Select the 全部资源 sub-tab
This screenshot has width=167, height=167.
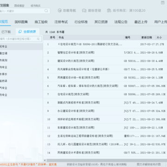pos(27,32)
